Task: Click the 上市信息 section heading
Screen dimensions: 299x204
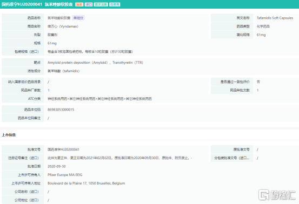Action: tap(9, 135)
